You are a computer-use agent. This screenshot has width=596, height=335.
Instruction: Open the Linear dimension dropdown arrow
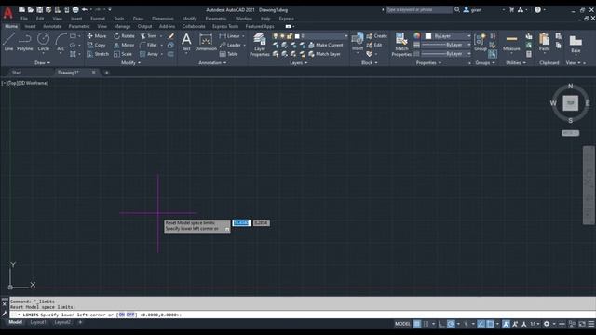[243, 36]
